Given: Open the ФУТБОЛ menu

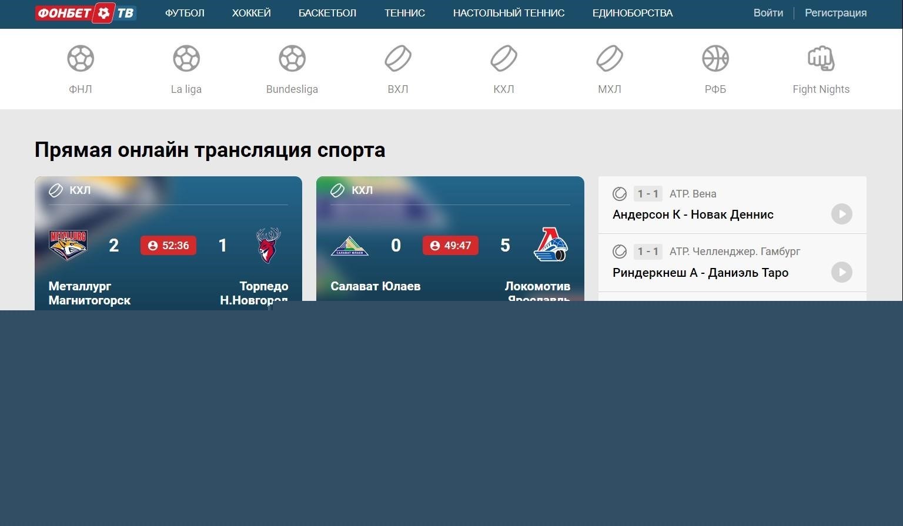Looking at the screenshot, I should click(185, 13).
